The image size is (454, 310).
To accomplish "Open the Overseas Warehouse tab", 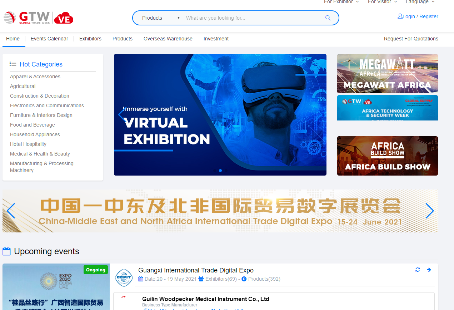I will tap(168, 39).
